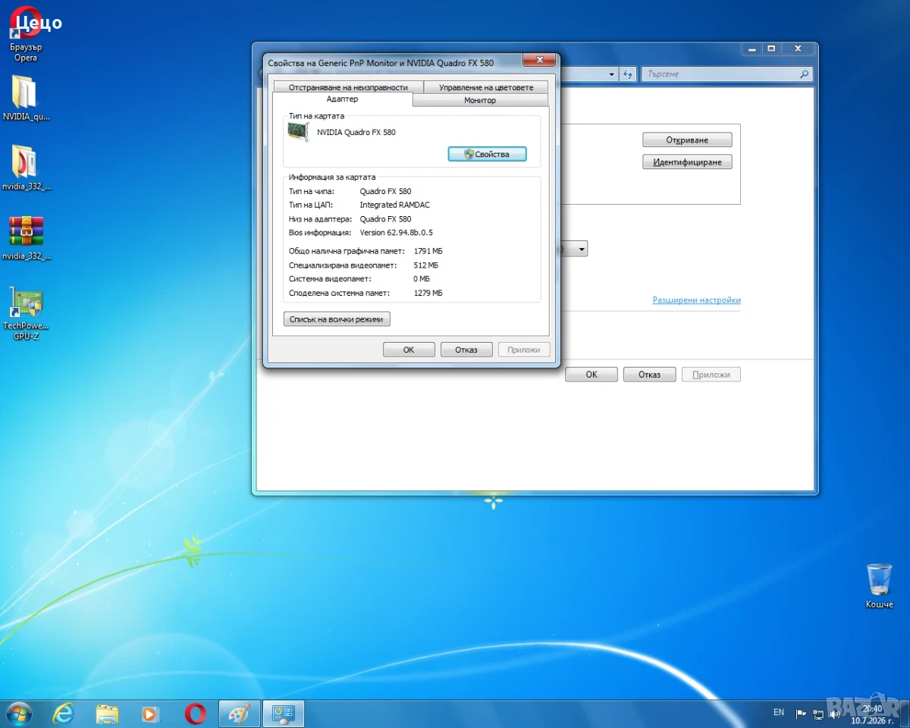Open Windows Media Player from the taskbar

(x=151, y=714)
